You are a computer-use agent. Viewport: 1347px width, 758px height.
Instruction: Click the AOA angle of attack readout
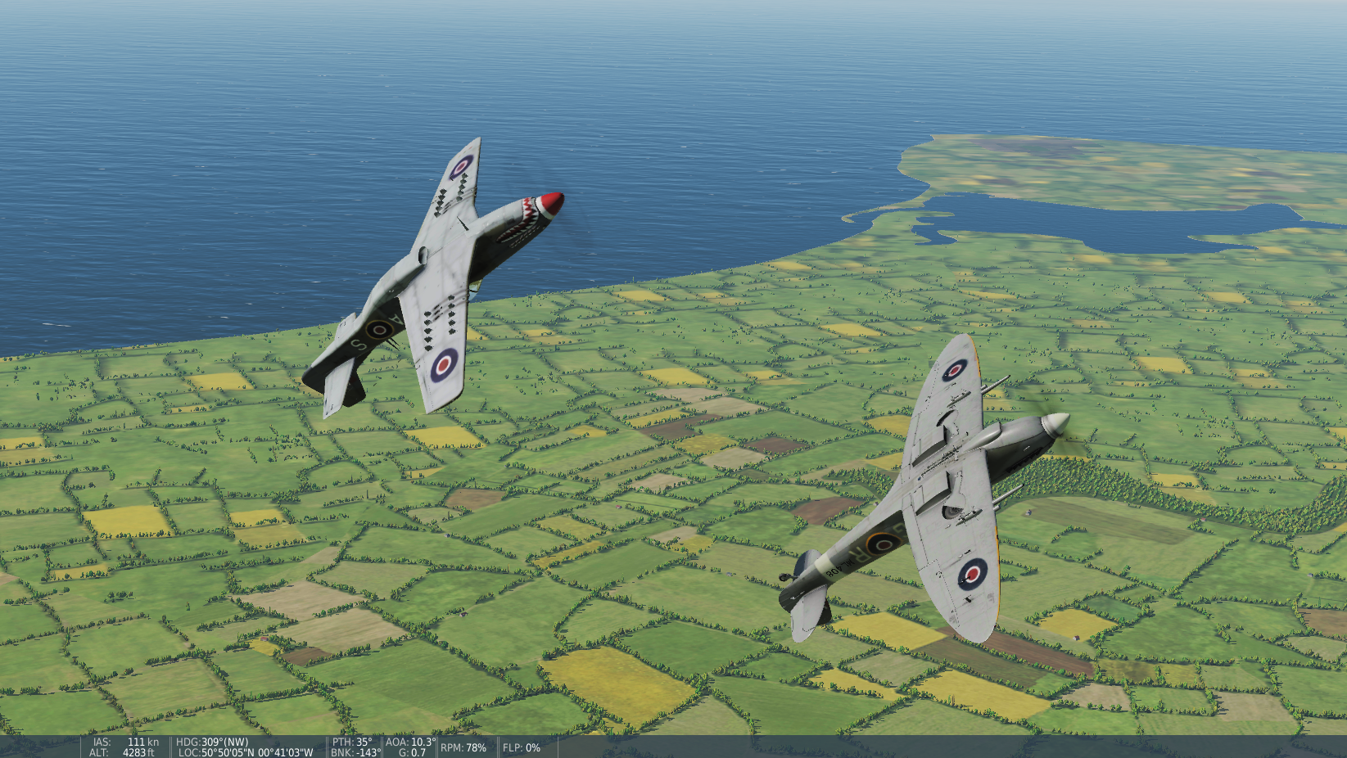410,742
